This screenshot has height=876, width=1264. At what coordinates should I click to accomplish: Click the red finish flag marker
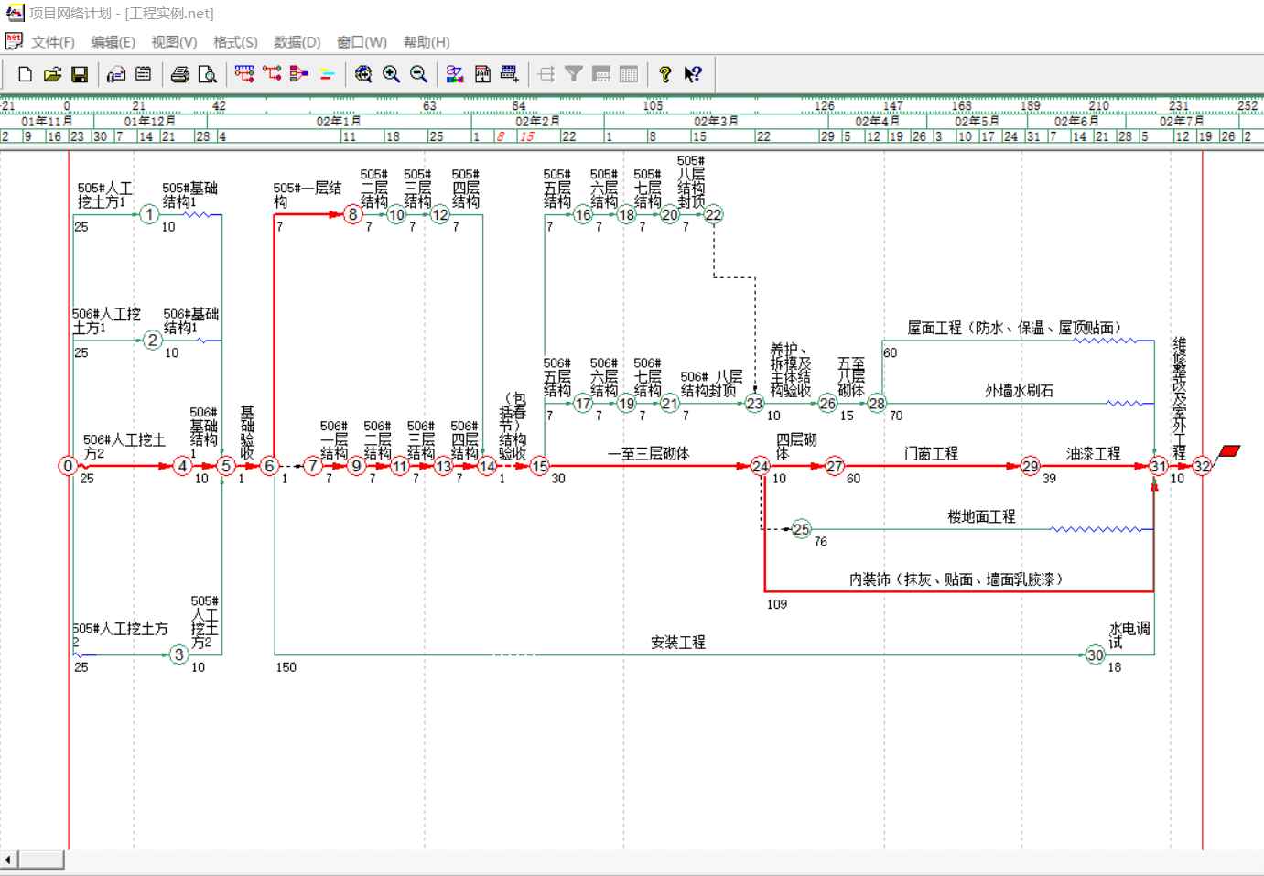pos(1231,450)
